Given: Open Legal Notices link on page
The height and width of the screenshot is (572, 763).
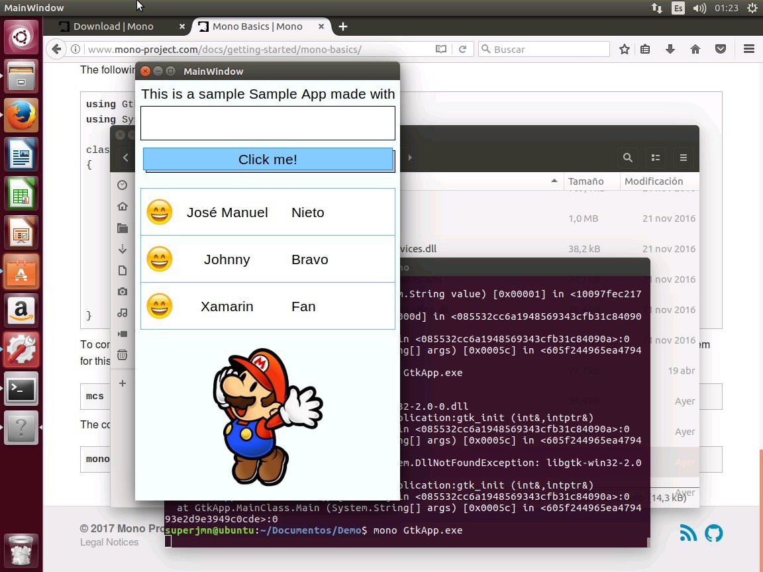Looking at the screenshot, I should tap(109, 542).
